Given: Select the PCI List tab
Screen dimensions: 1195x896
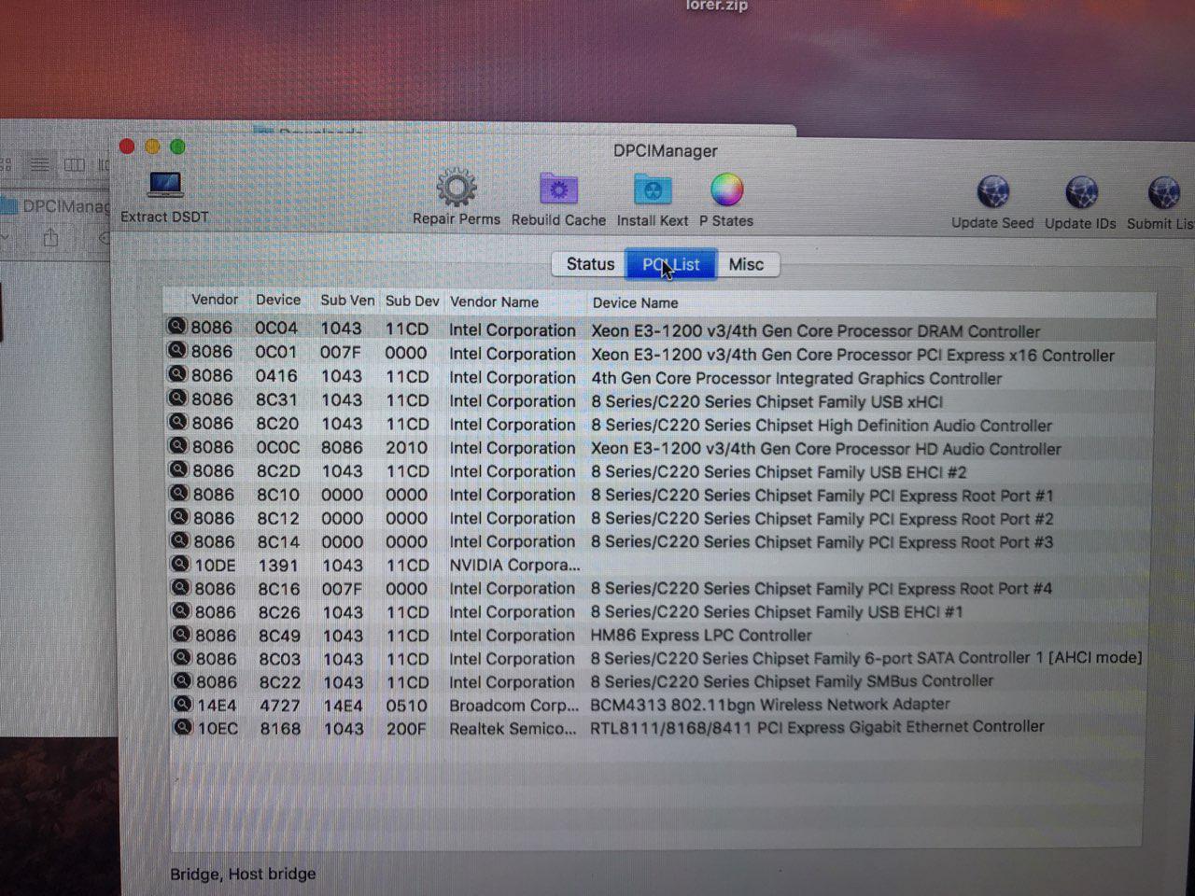Looking at the screenshot, I should [x=671, y=264].
